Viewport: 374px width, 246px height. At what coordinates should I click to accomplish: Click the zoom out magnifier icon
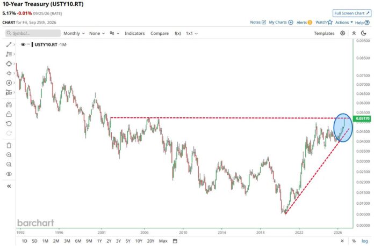point(9,165)
